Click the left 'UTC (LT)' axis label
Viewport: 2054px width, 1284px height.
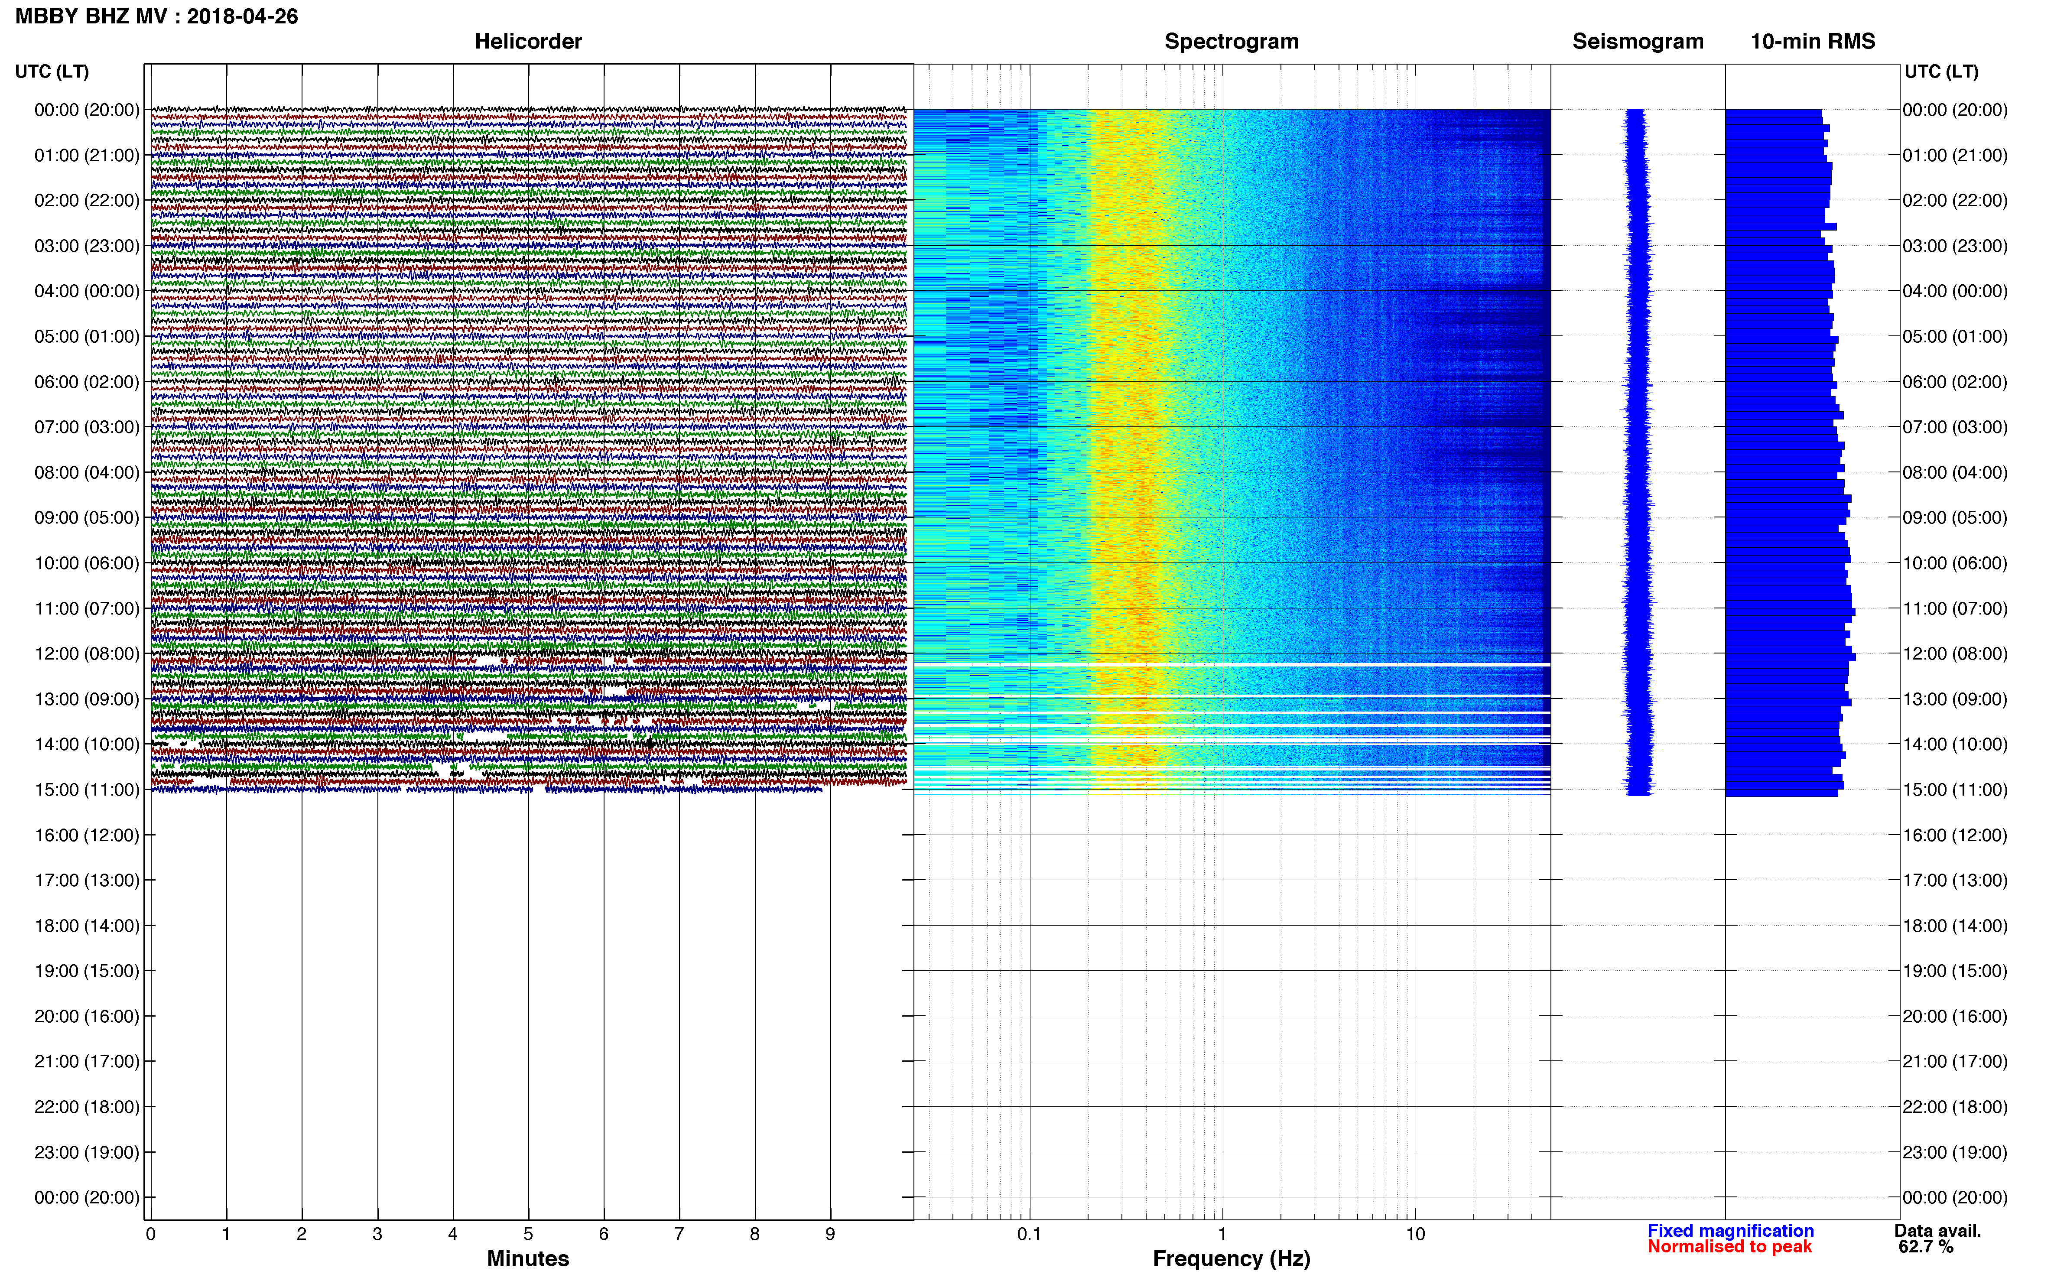52,72
